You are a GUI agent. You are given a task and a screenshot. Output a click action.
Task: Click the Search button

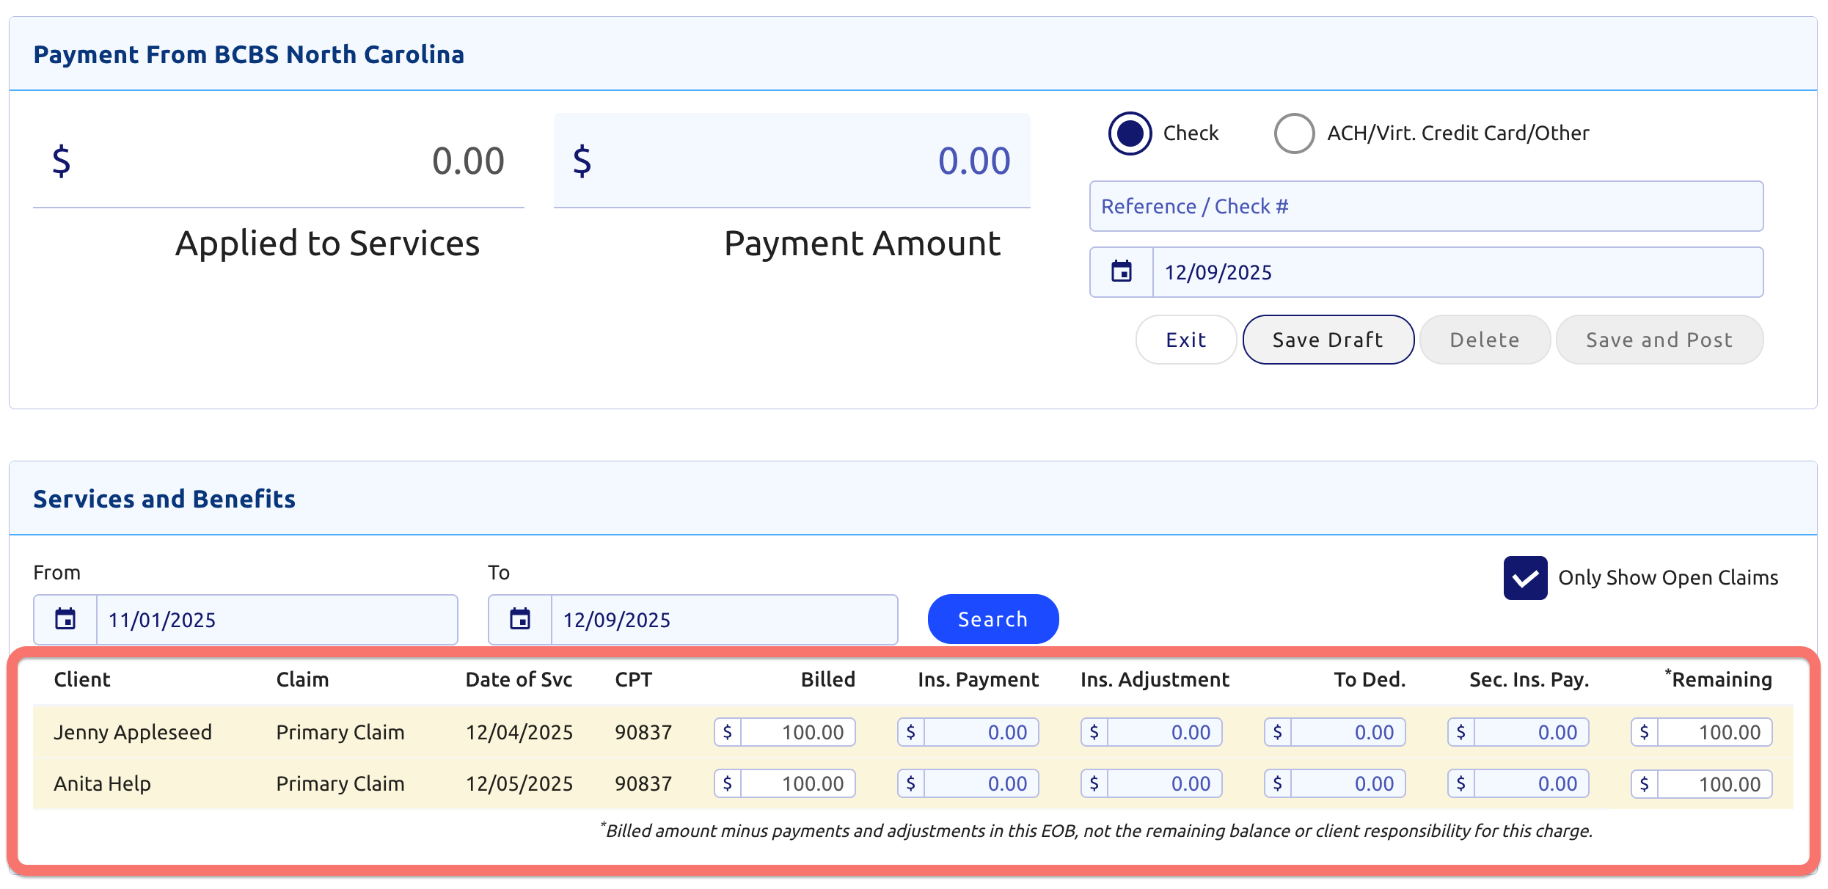992,620
